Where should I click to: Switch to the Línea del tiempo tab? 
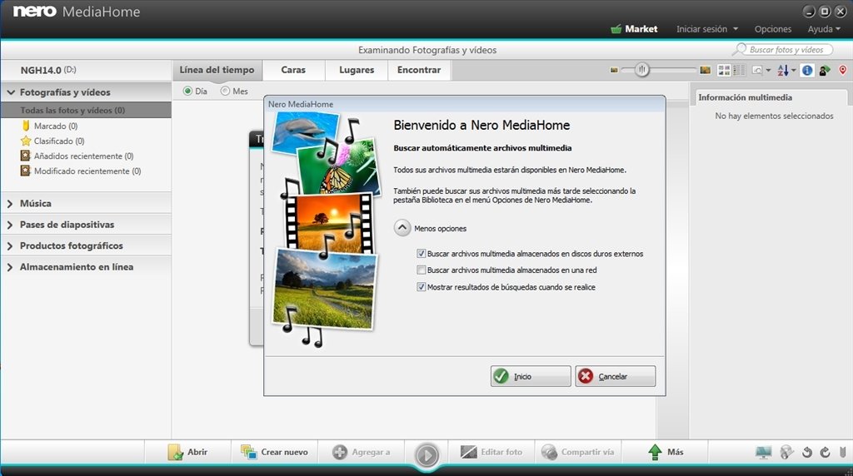click(217, 70)
